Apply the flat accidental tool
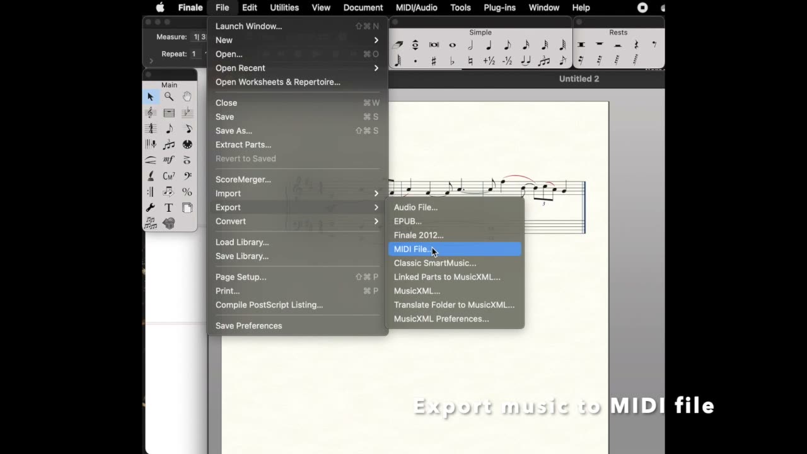Screen dimensions: 807x454 point(452,61)
